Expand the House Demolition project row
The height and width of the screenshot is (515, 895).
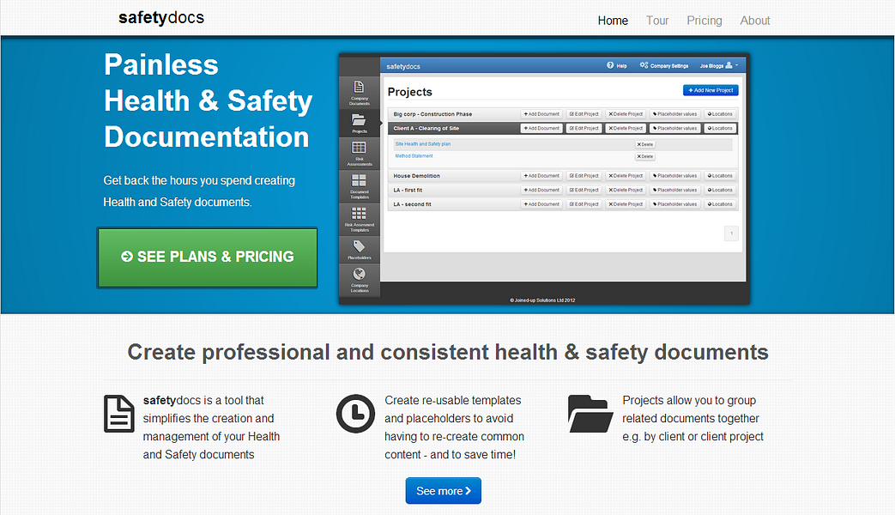(563, 176)
